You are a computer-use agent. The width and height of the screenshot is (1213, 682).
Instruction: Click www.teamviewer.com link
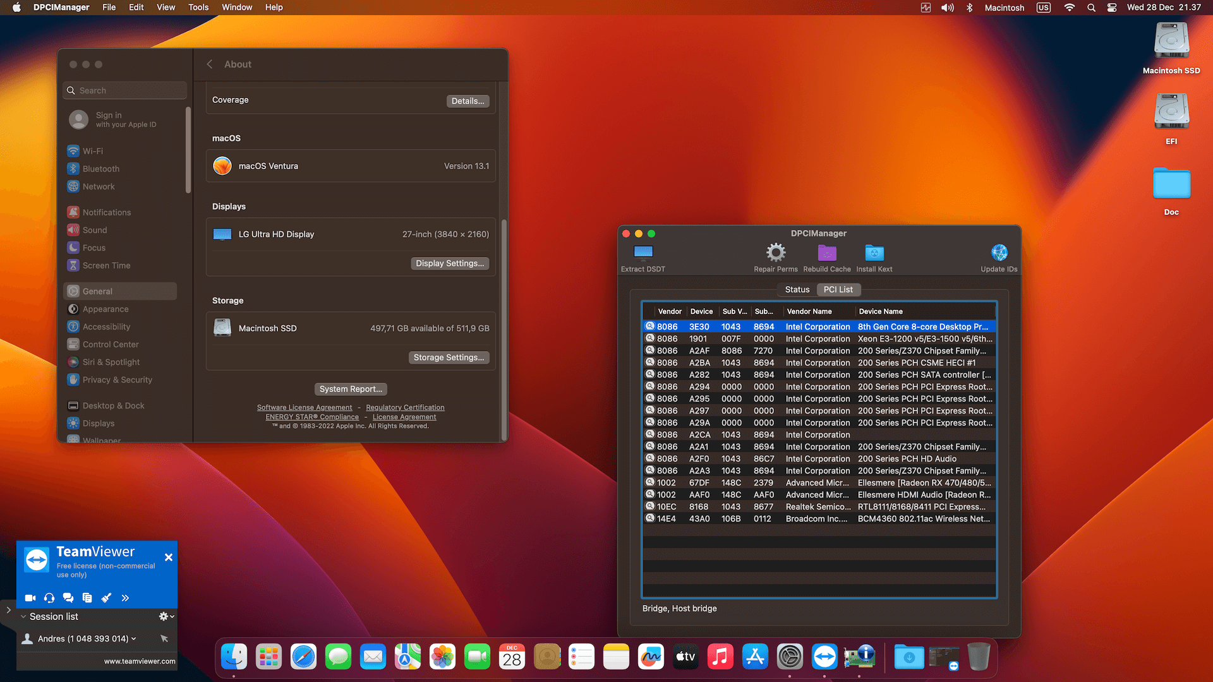pyautogui.click(x=140, y=661)
